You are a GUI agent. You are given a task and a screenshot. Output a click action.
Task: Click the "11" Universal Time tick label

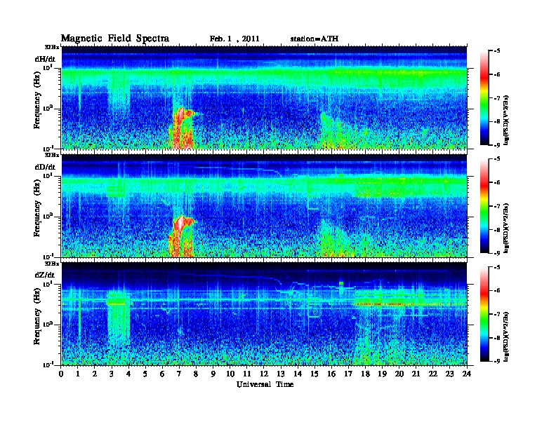[x=247, y=374]
